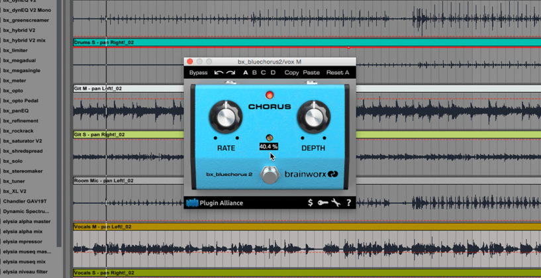Select bx_XL V2 in plugin list

pyautogui.click(x=15, y=191)
